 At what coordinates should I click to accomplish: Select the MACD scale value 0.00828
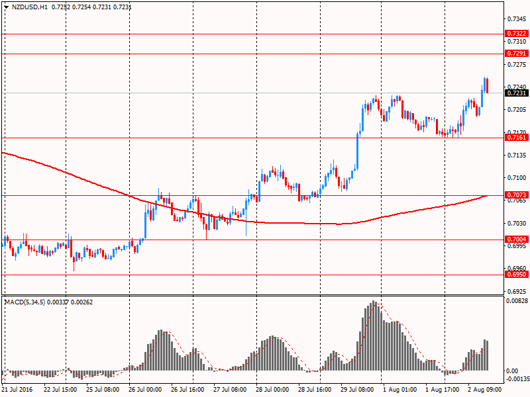[517, 301]
